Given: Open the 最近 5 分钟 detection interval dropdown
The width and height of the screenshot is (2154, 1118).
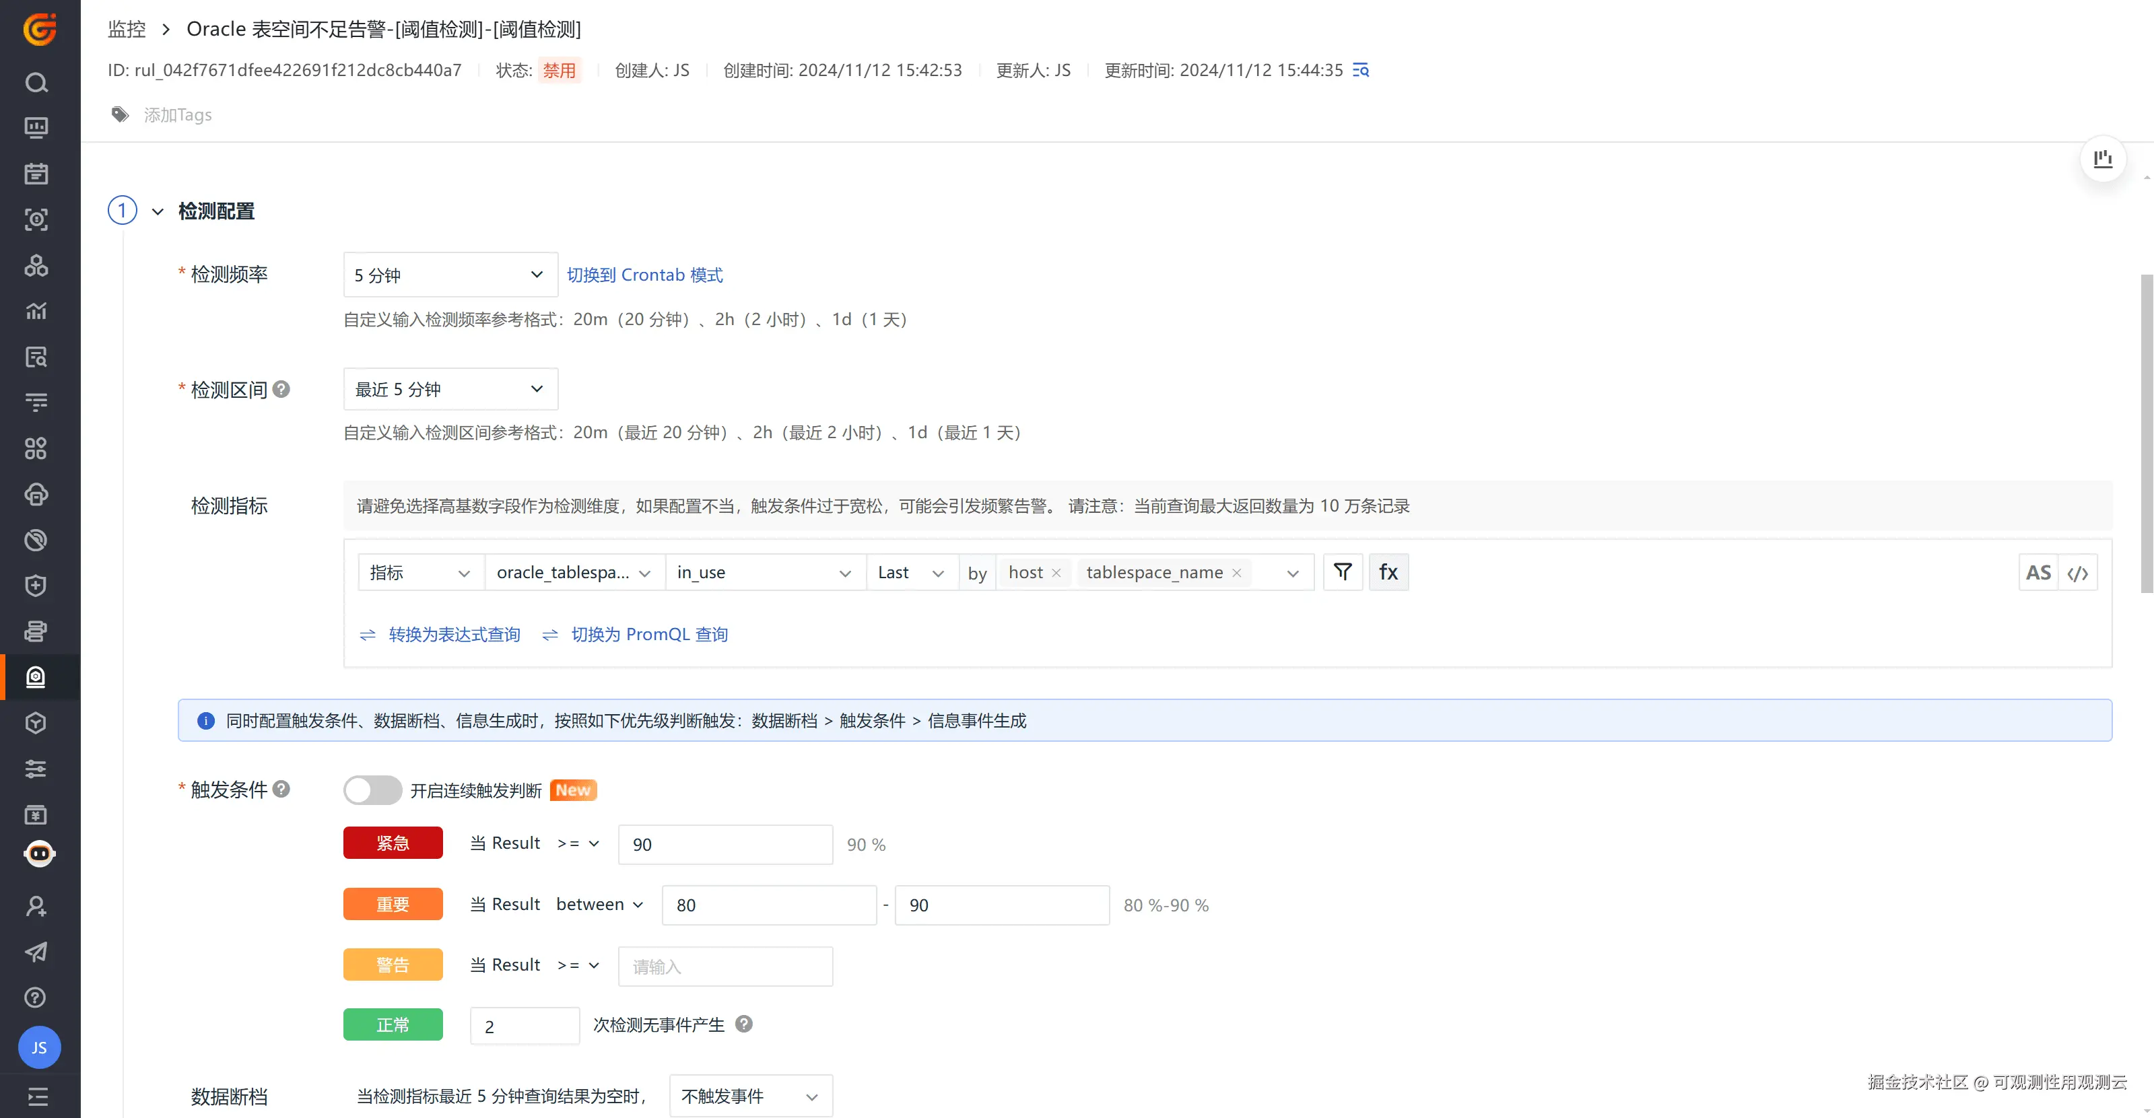Looking at the screenshot, I should click(x=450, y=389).
